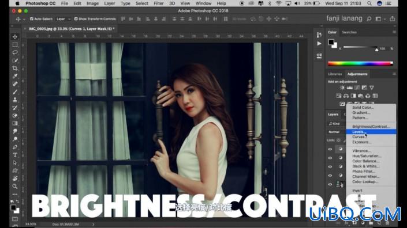Toggle the Auto-Select checkbox
This screenshot has width=407, height=228.
32,19
